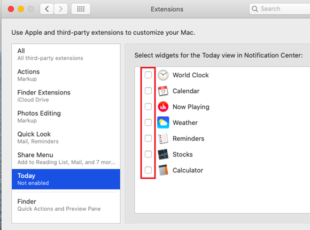Click the Now Playing widget icon
The height and width of the screenshot is (230, 310).
point(163,107)
